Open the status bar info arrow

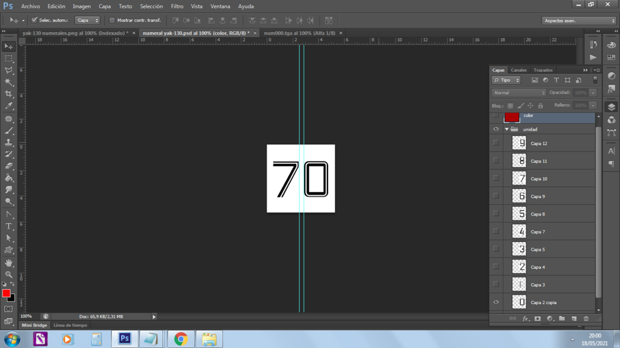click(x=154, y=316)
